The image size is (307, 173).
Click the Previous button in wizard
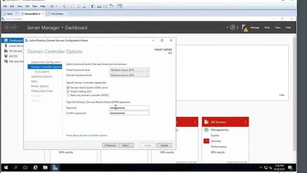click(x=109, y=145)
